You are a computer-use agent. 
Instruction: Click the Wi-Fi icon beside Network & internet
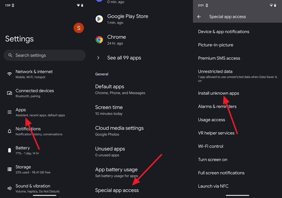coord(10,74)
